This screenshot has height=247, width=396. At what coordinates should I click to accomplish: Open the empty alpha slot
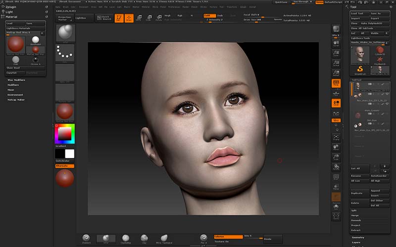pyautogui.click(x=65, y=73)
